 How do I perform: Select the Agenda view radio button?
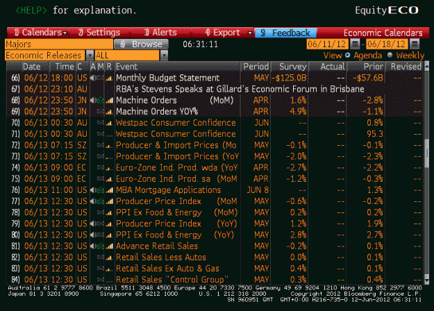(x=348, y=55)
